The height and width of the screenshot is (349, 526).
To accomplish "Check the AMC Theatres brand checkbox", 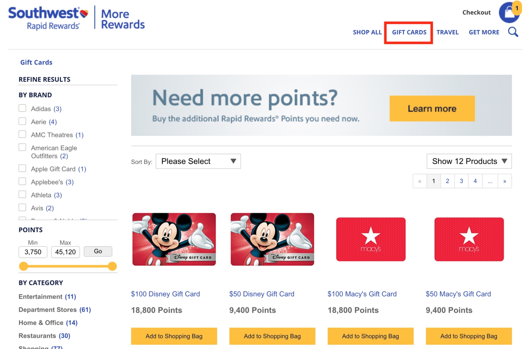I will 22,134.
